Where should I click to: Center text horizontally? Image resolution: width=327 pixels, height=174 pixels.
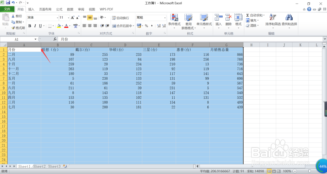[x=90, y=26]
